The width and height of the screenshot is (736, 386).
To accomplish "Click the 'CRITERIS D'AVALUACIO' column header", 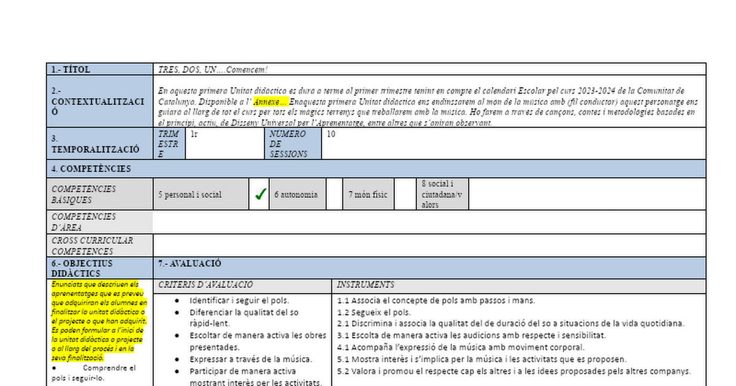I will (x=243, y=286).
